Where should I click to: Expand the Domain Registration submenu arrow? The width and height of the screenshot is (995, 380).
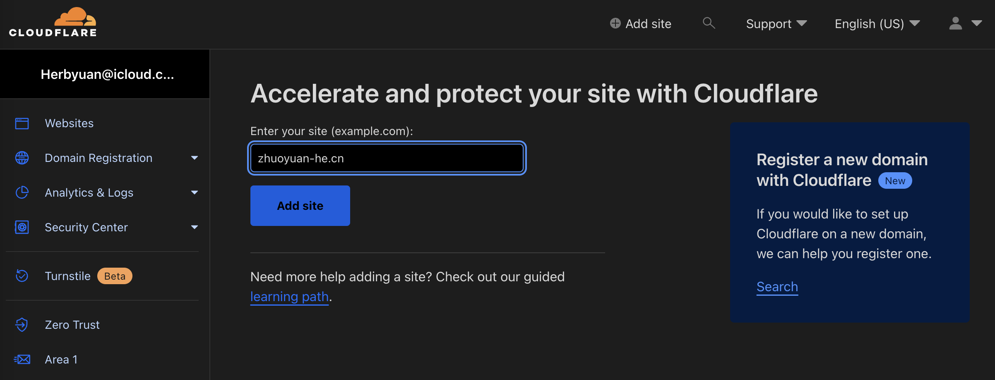pos(195,158)
